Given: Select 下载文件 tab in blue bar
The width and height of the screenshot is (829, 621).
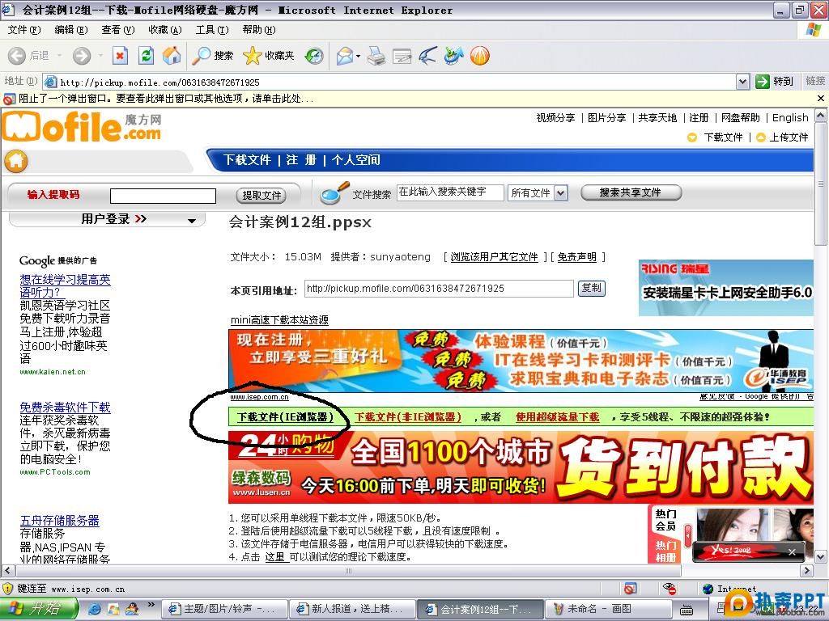Looking at the screenshot, I should coord(247,160).
